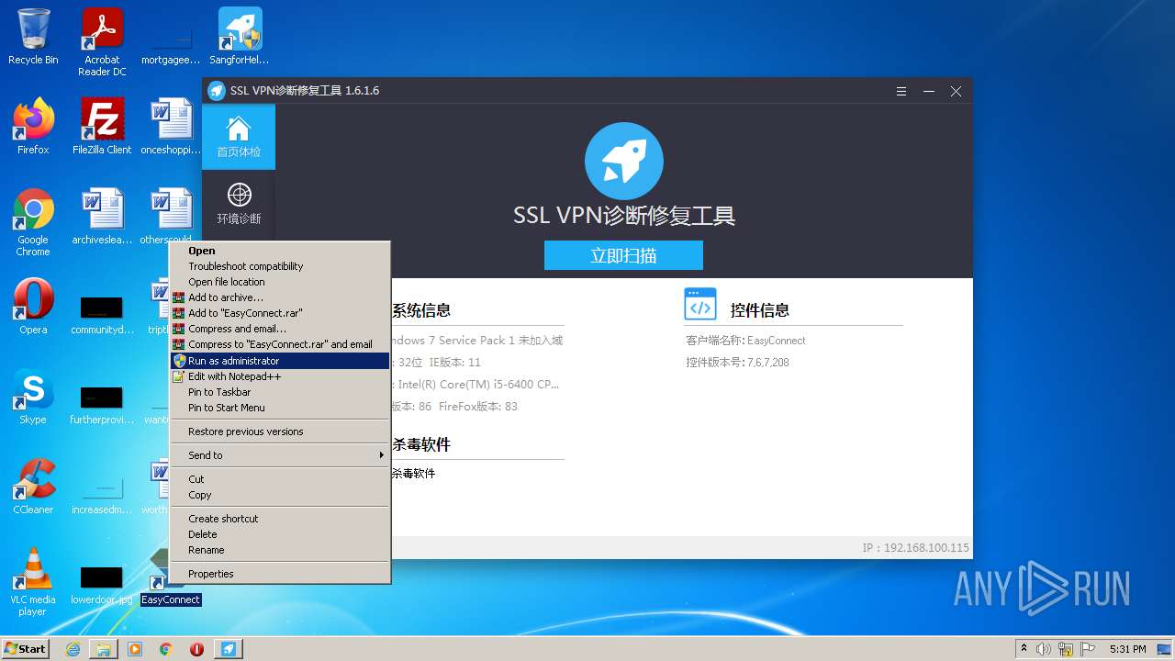Select the VLC media player desktop icon
The width and height of the screenshot is (1175, 661).
33,582
